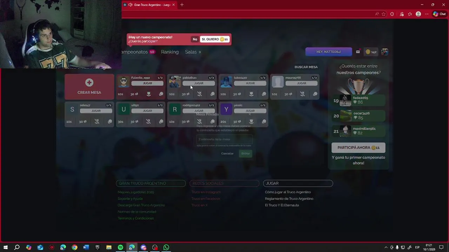Viewport: 449px width, 252px height.
Task: Open the browser three-dots settings menu
Action: coord(427,14)
